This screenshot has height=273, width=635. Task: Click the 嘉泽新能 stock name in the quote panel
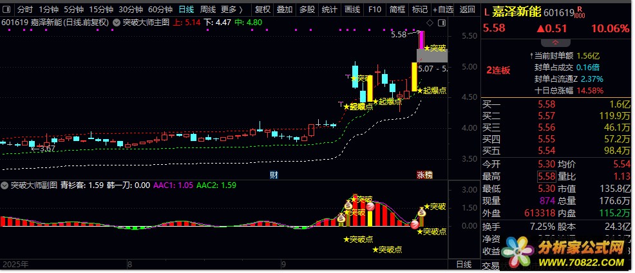517,12
